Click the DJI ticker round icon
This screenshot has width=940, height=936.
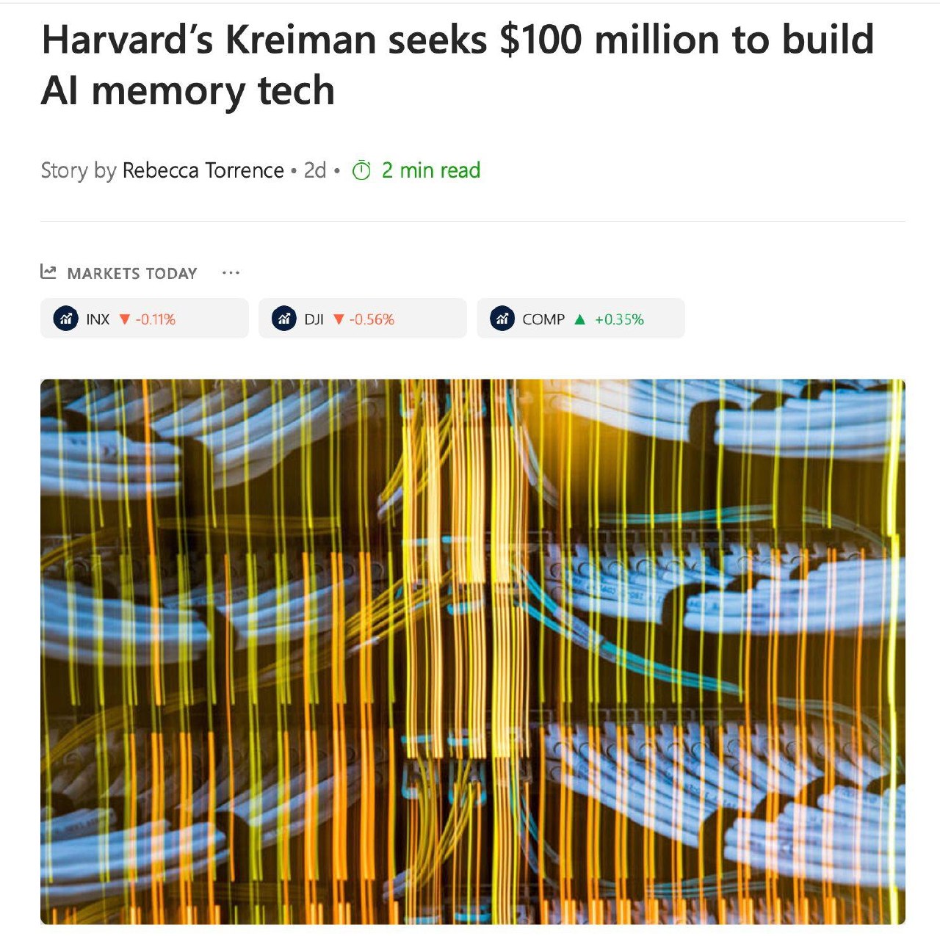point(284,319)
